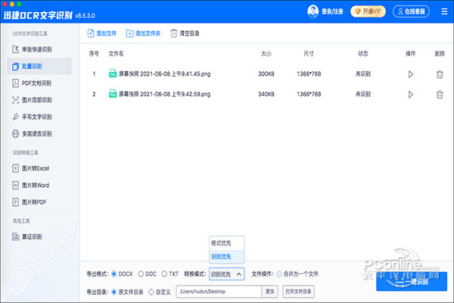Start recognition for file 9.42.59.png
The width and height of the screenshot is (454, 303).
[x=410, y=95]
